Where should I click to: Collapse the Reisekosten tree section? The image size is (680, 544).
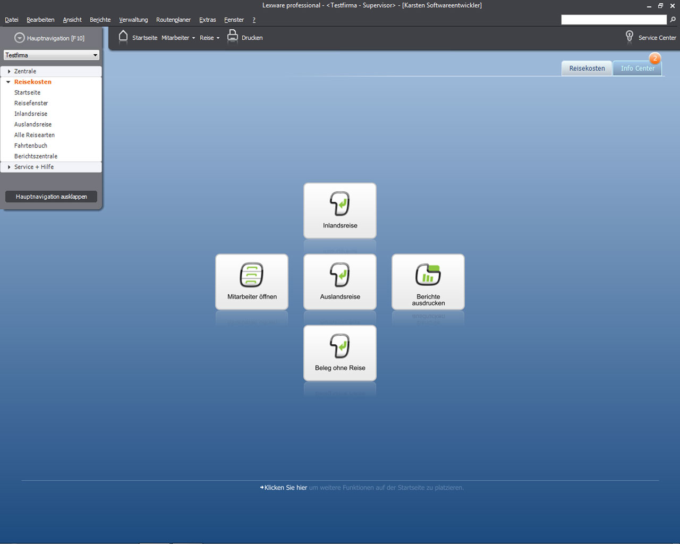8,82
